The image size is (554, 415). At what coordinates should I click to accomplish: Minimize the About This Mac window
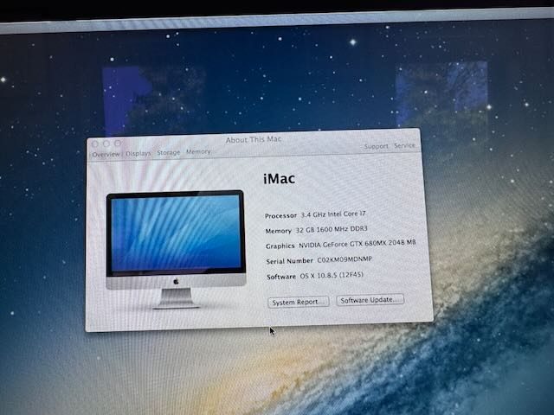tap(106, 144)
